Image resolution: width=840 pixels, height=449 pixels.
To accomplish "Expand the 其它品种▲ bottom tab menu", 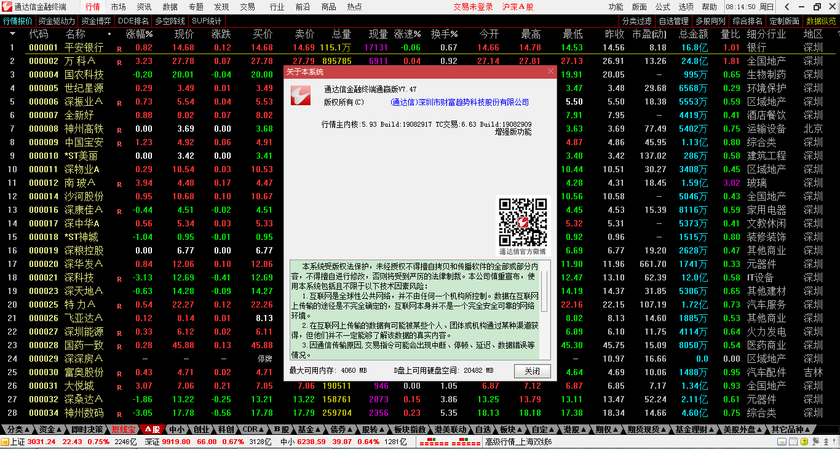I will [792, 429].
